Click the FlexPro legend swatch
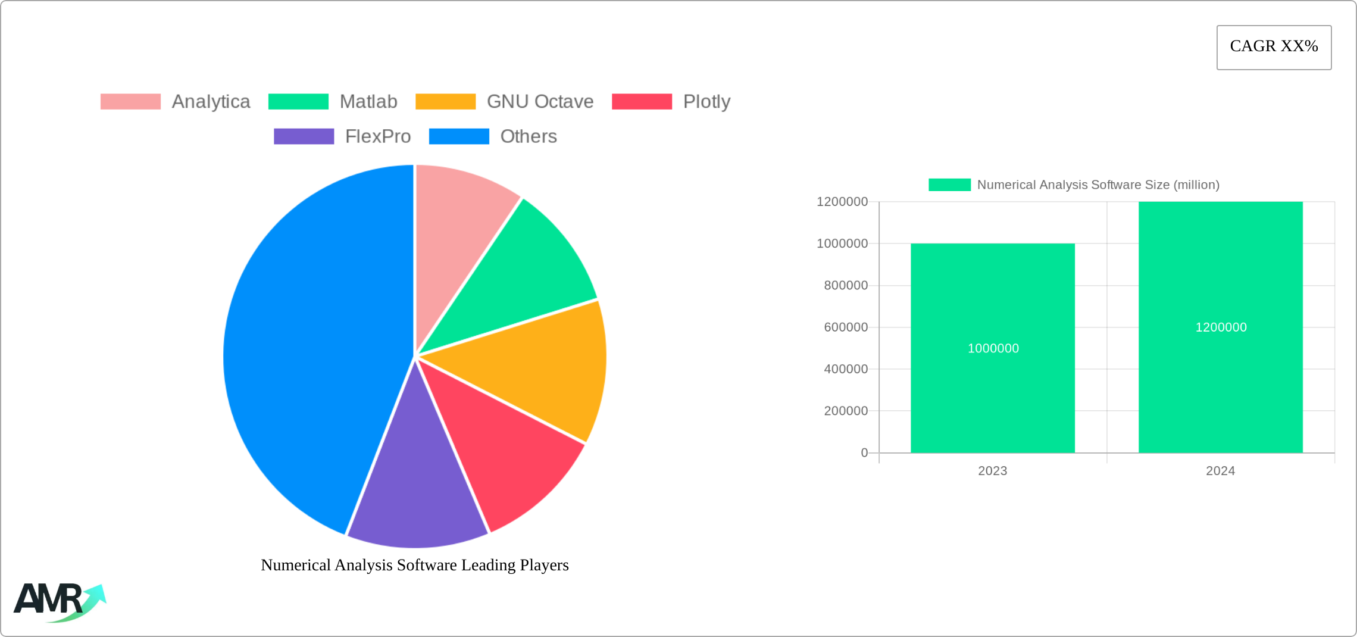The height and width of the screenshot is (637, 1357). click(304, 136)
